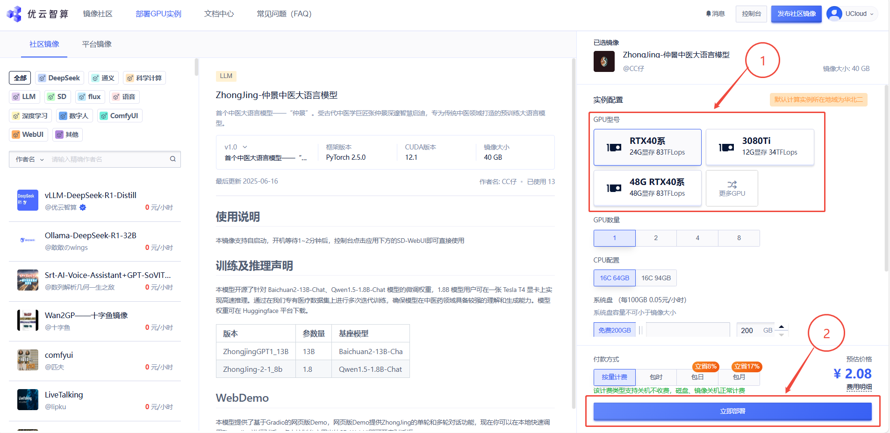Screen dimensions: 890x433
Task: Filter images by 科学计算 tag
Action: point(144,78)
